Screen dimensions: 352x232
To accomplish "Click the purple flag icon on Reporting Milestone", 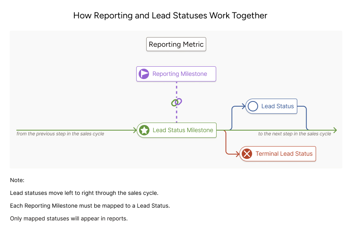I will 144,74.
